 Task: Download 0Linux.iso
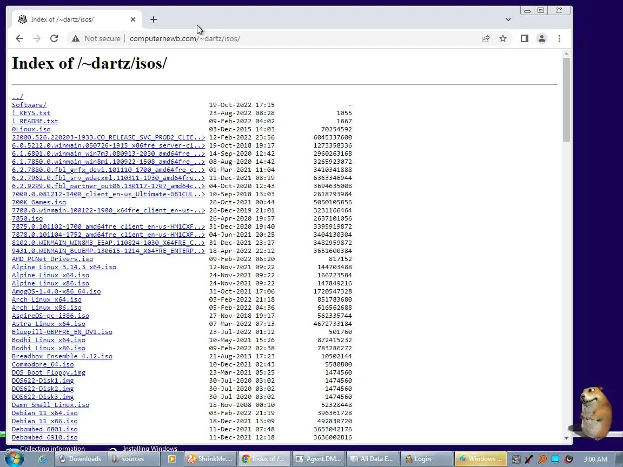[x=31, y=129]
